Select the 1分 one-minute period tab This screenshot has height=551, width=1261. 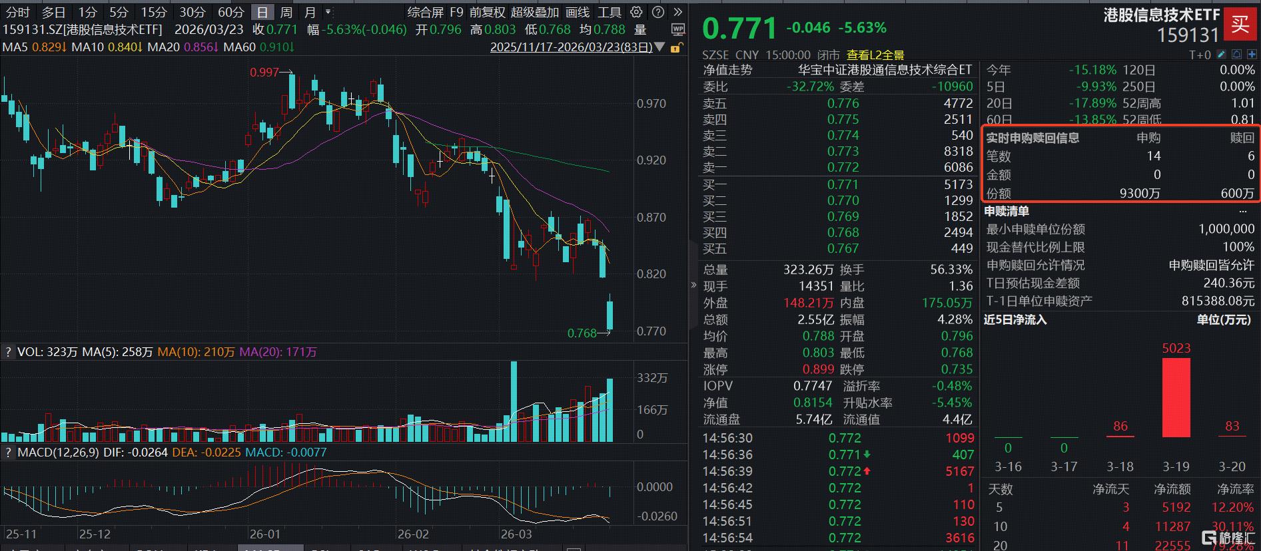point(87,12)
